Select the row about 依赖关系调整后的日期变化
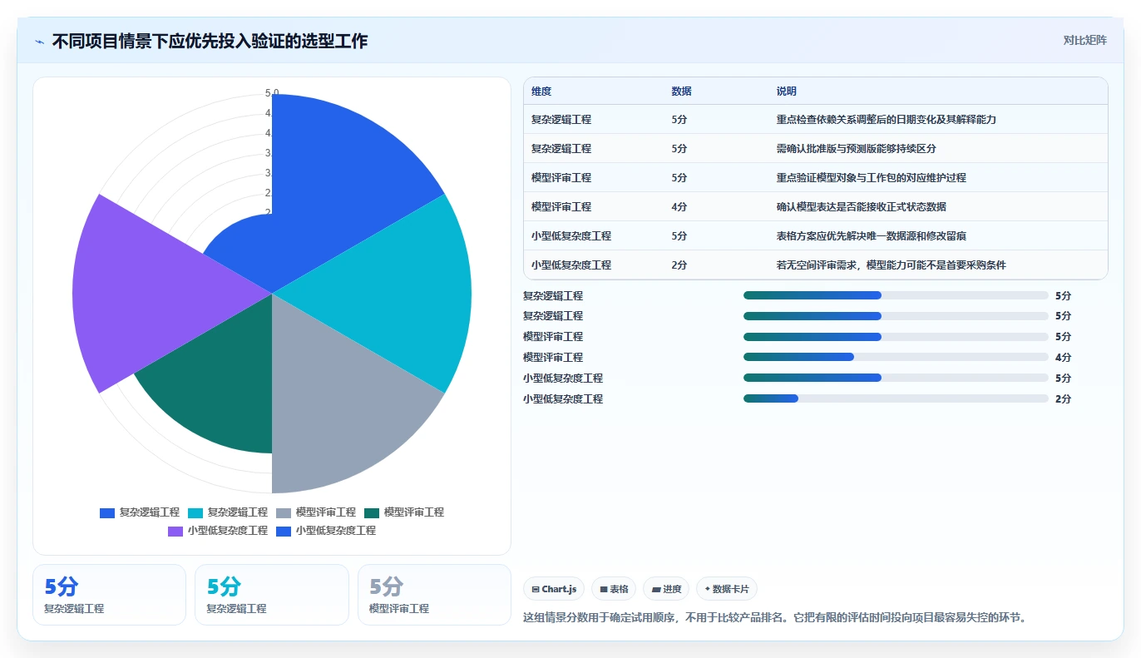The width and height of the screenshot is (1141, 658). coord(816,120)
